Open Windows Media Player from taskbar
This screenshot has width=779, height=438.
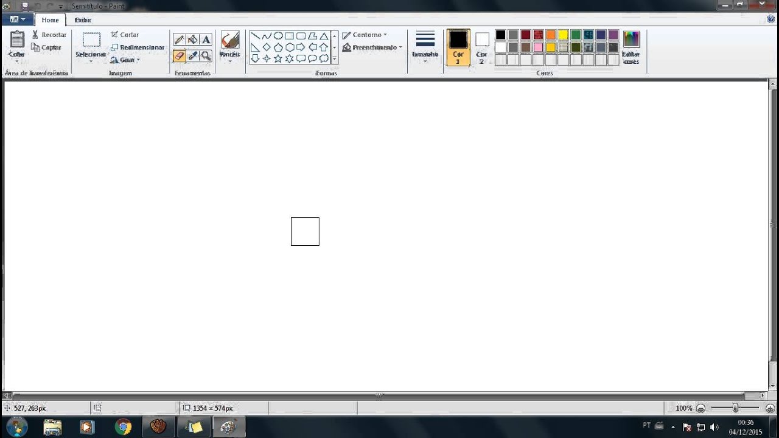87,427
